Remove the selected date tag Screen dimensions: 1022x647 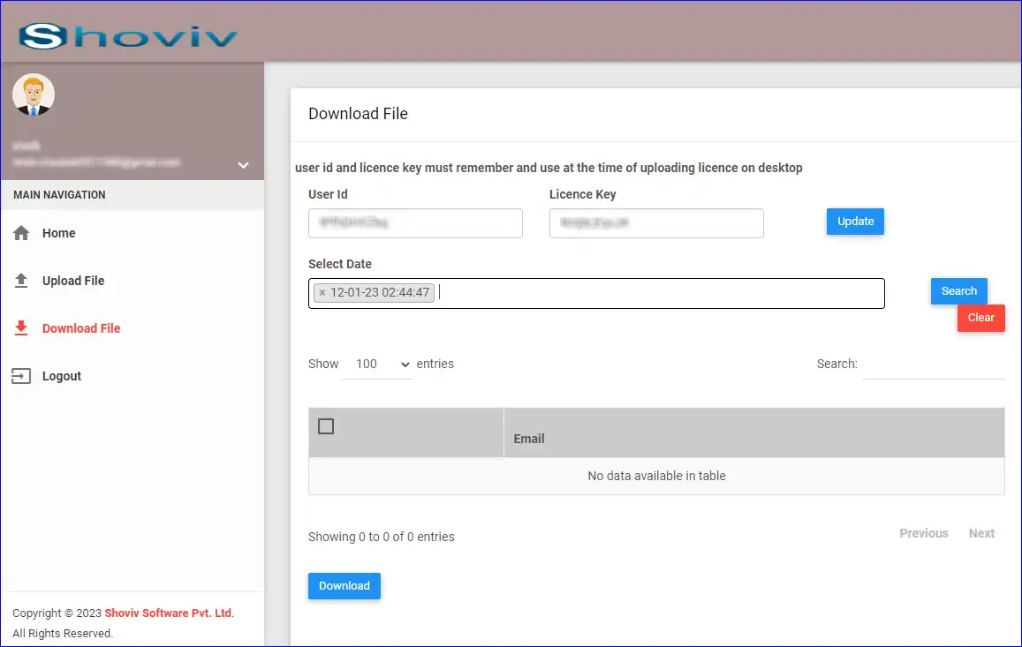pos(323,292)
